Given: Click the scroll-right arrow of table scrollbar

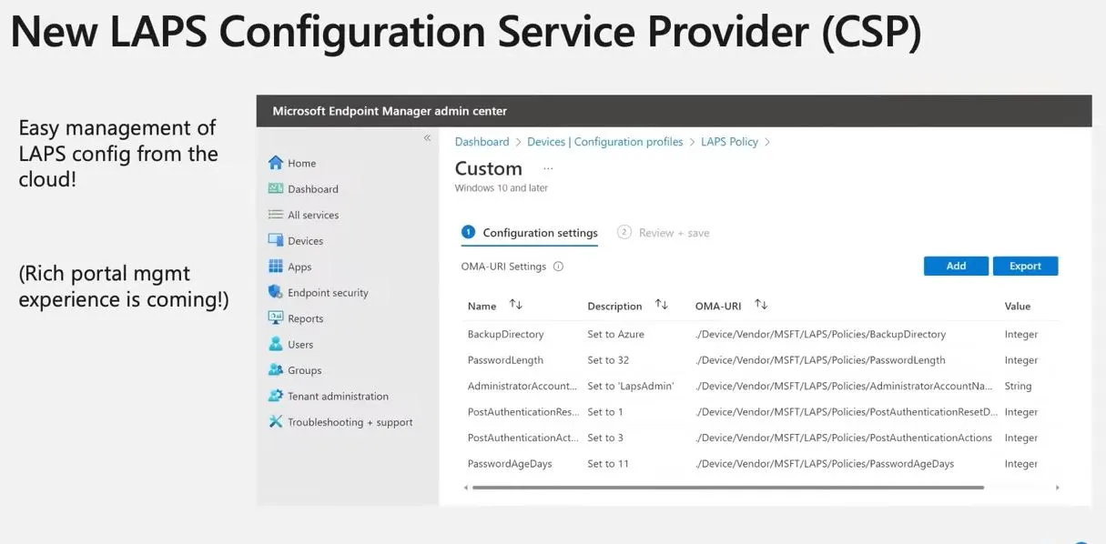Looking at the screenshot, I should [1057, 488].
